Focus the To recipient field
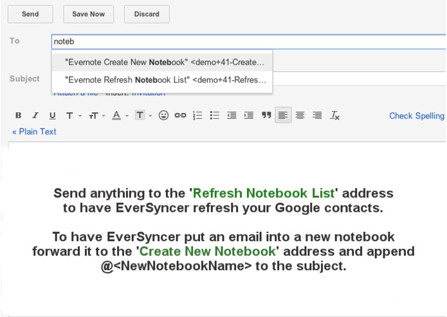This screenshot has height=317, width=447. pos(249,42)
